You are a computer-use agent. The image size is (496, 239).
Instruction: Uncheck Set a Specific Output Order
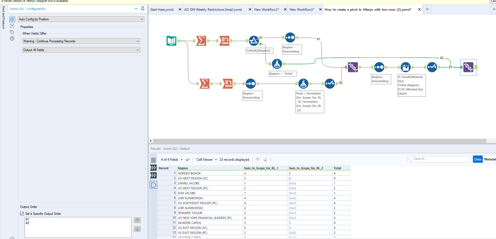coord(22,213)
